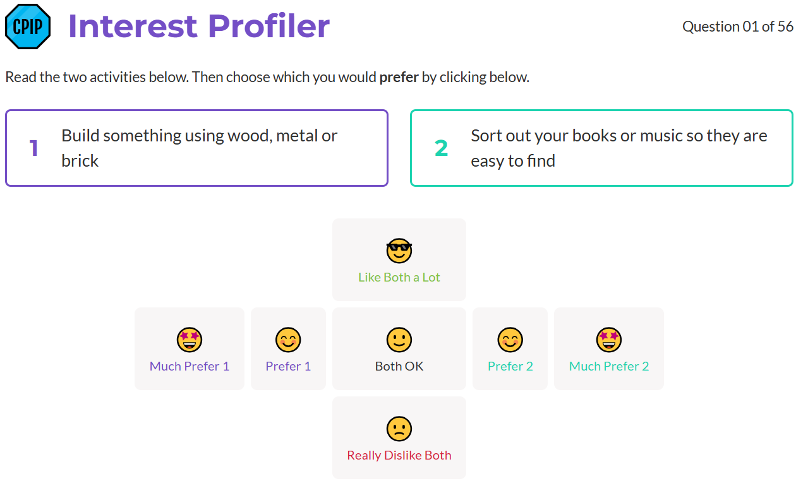Click the purple number 1 in activity card
Screen dimensions: 808x493
[34, 149]
